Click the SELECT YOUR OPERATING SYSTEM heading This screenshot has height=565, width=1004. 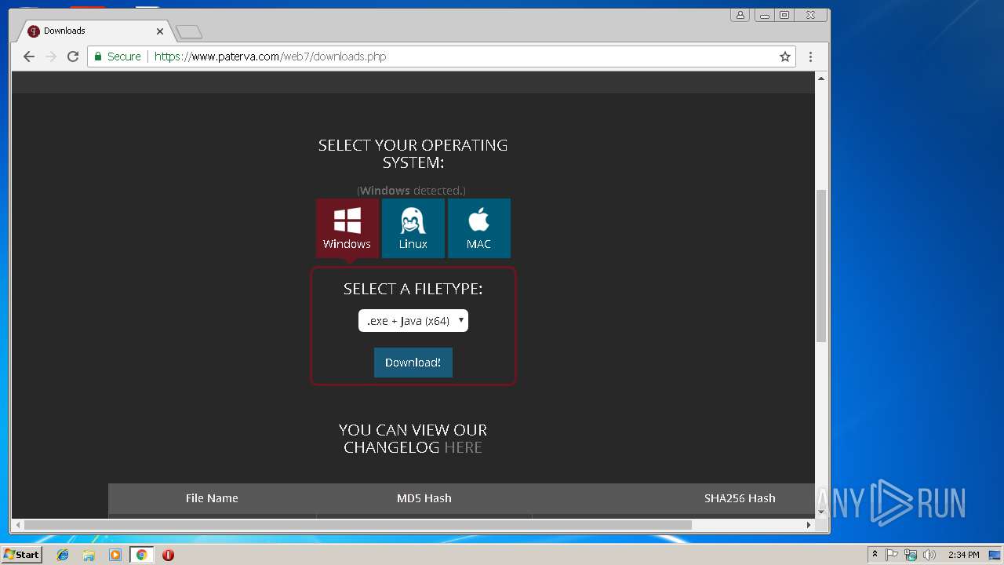[413, 154]
